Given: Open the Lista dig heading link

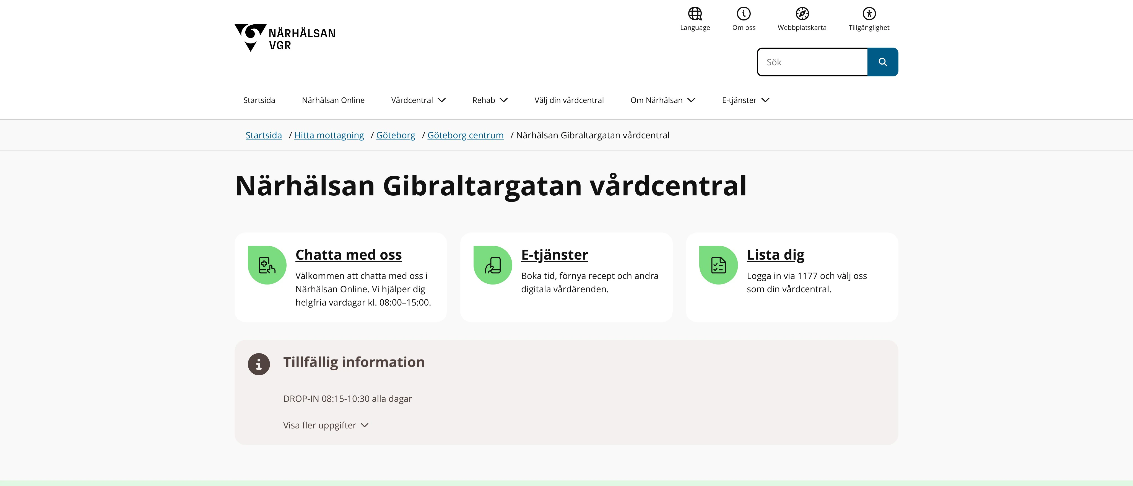Looking at the screenshot, I should click(x=775, y=254).
